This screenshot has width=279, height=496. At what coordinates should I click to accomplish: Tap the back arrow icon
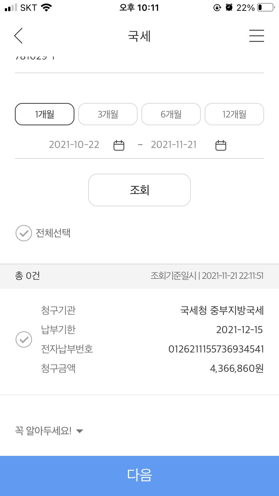tap(18, 36)
